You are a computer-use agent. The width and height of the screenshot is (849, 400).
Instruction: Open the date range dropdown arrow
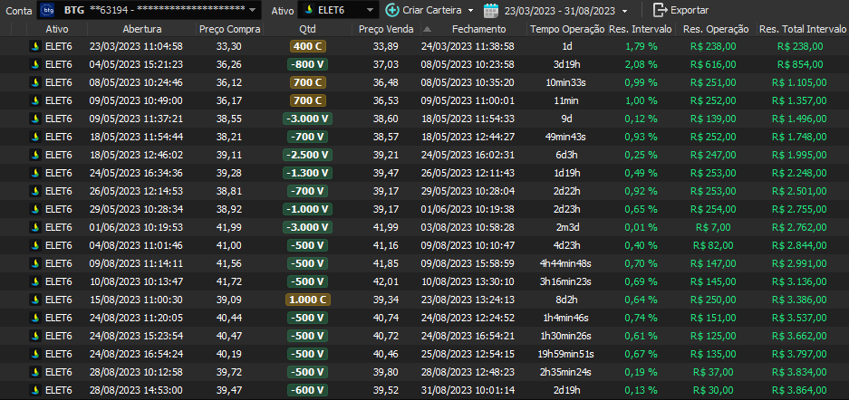click(624, 11)
